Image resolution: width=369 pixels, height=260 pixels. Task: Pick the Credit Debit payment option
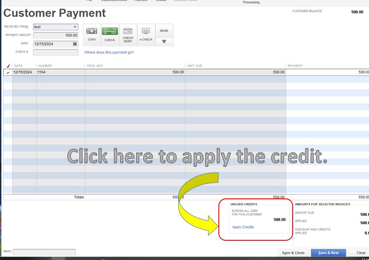[128, 35]
